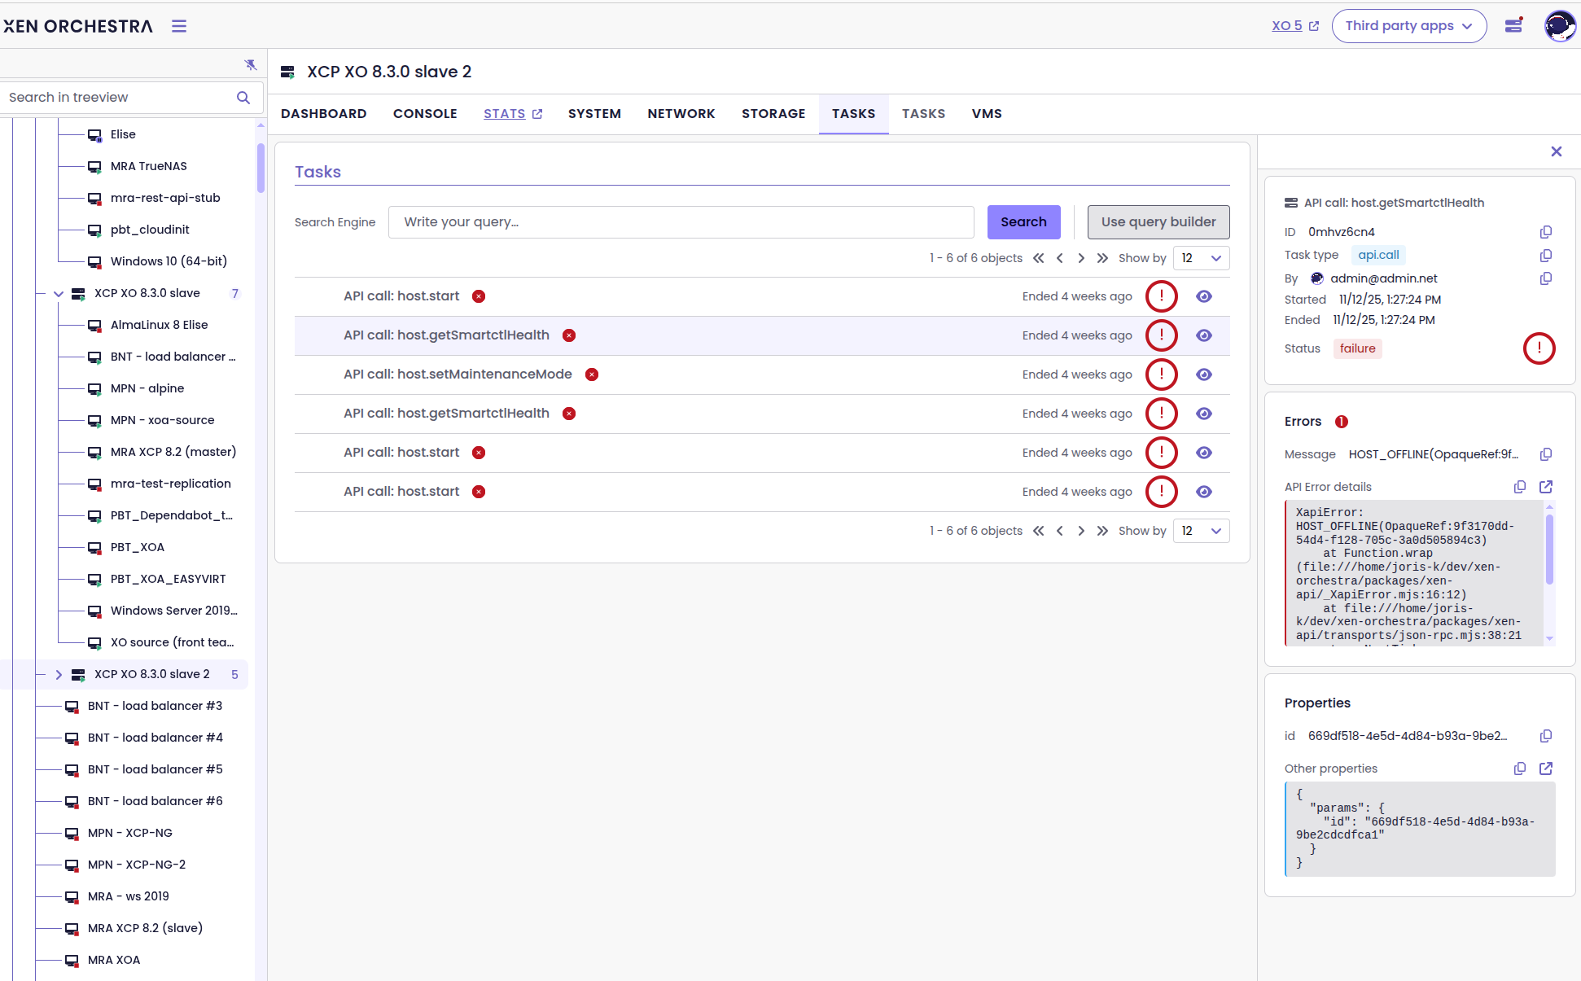
Task: Collapse the XCP XO 8.3.0 slave tree node
Action: pos(59,294)
